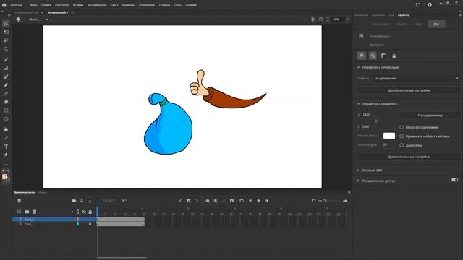463x260 pixels.
Task: Step back one frame
Action: coord(251,201)
